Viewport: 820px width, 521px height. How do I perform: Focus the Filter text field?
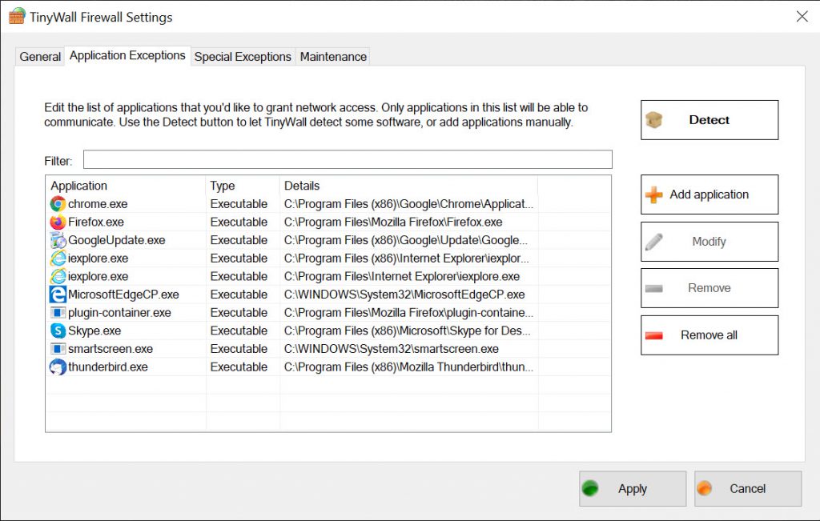pyautogui.click(x=348, y=159)
